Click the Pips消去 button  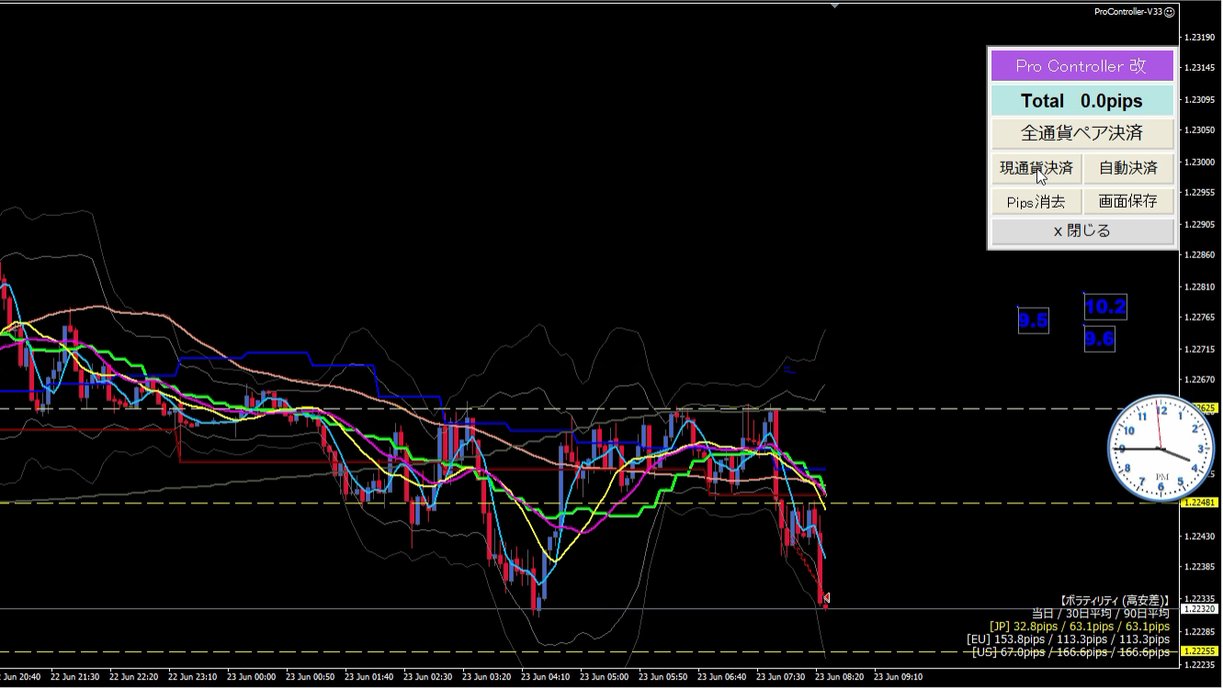tap(1036, 201)
